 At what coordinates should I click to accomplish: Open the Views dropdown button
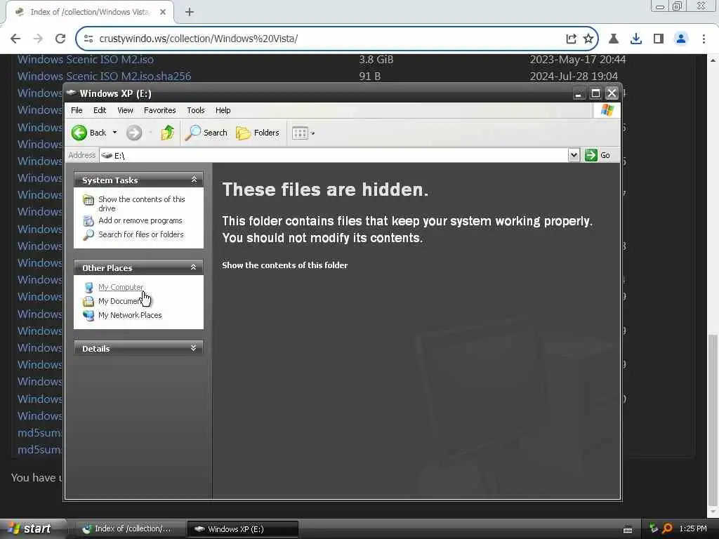pyautogui.click(x=303, y=133)
